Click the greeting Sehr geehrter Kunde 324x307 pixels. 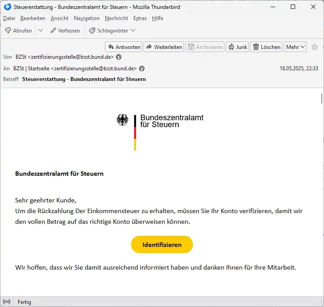(46, 200)
